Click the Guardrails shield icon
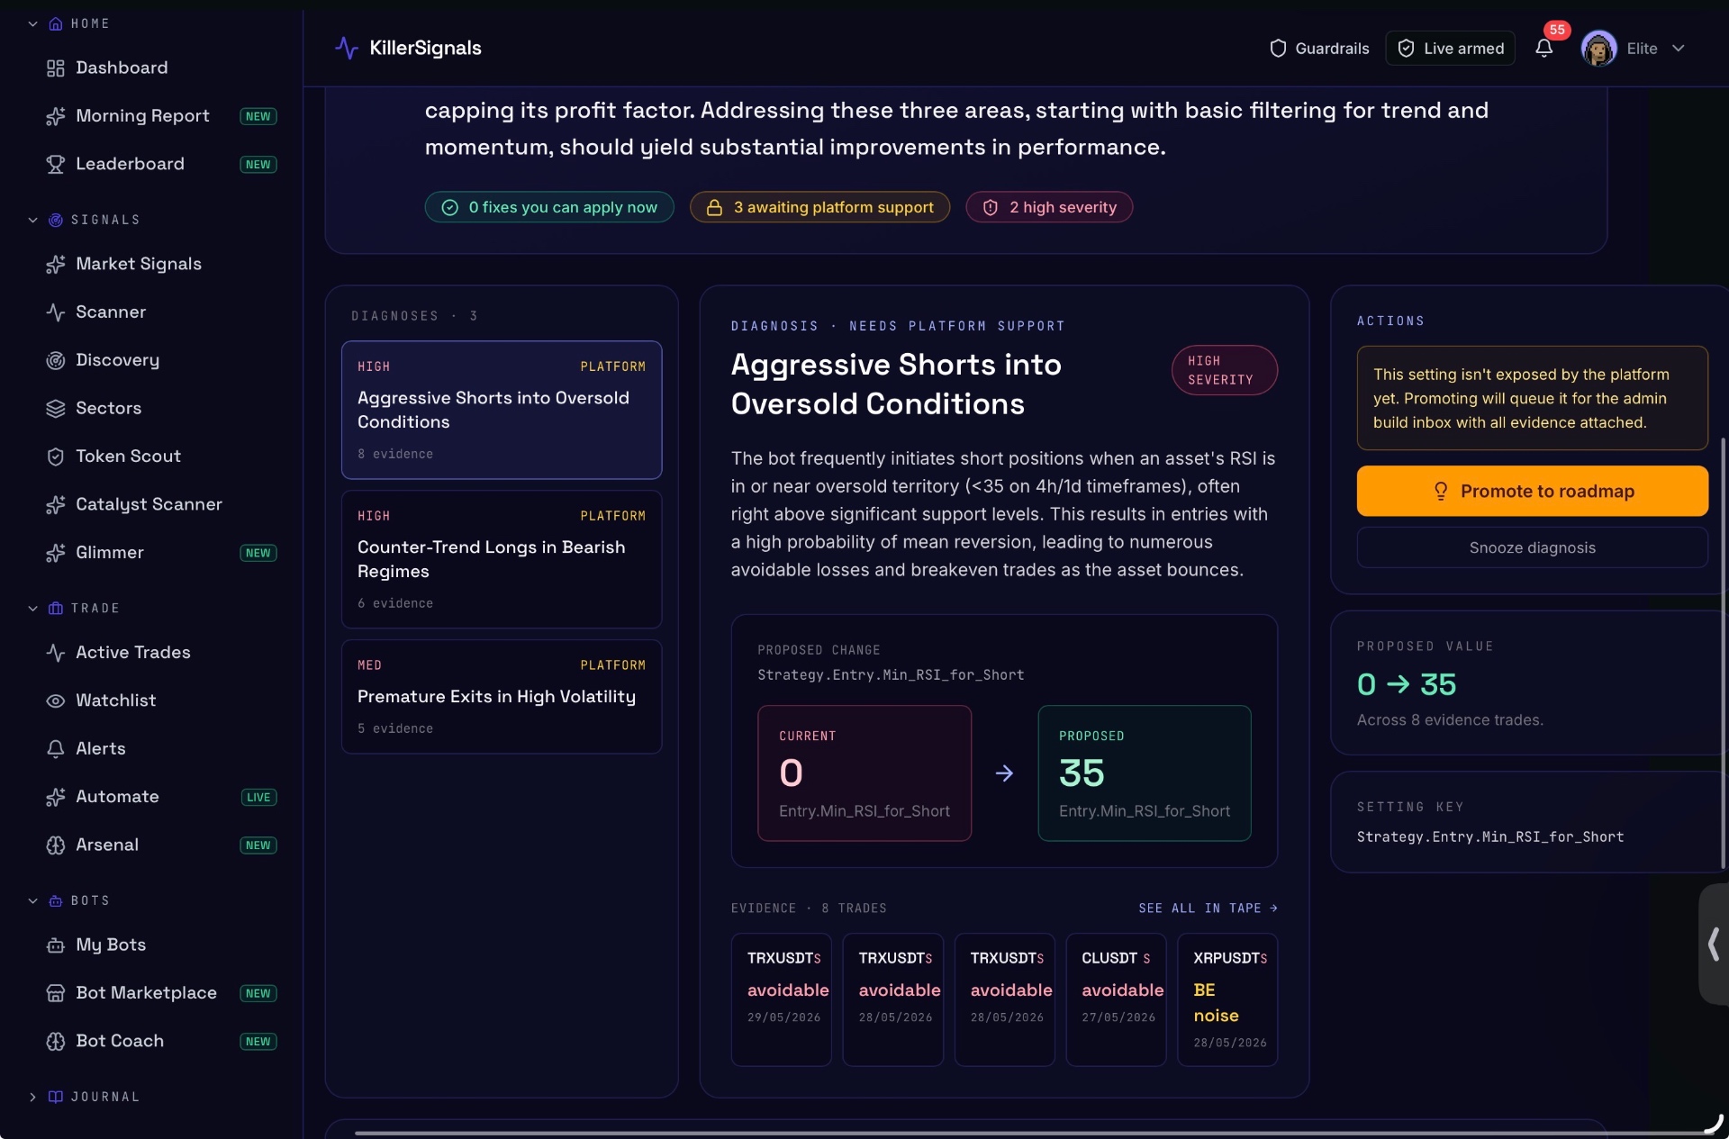Screen dimensions: 1729x1139 click(1277, 49)
